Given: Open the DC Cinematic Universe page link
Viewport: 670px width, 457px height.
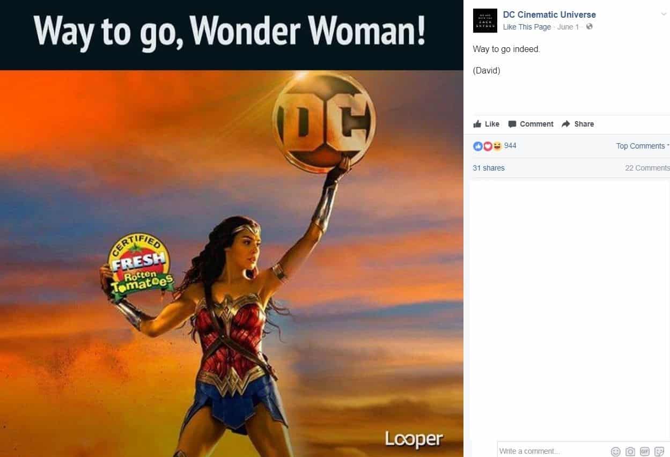Looking at the screenshot, I should click(x=549, y=14).
